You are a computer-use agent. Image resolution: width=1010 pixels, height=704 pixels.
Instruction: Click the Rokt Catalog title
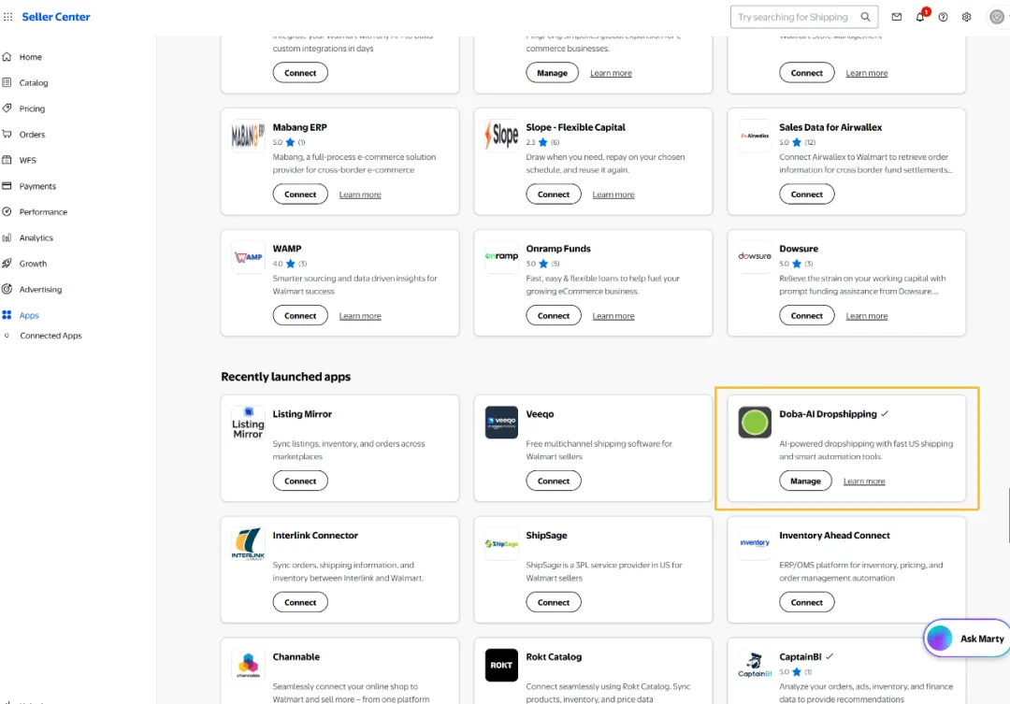pyautogui.click(x=554, y=656)
